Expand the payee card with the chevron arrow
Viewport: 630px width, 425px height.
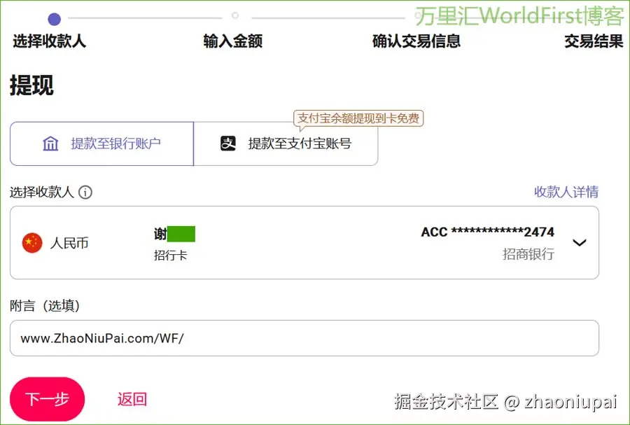click(580, 243)
